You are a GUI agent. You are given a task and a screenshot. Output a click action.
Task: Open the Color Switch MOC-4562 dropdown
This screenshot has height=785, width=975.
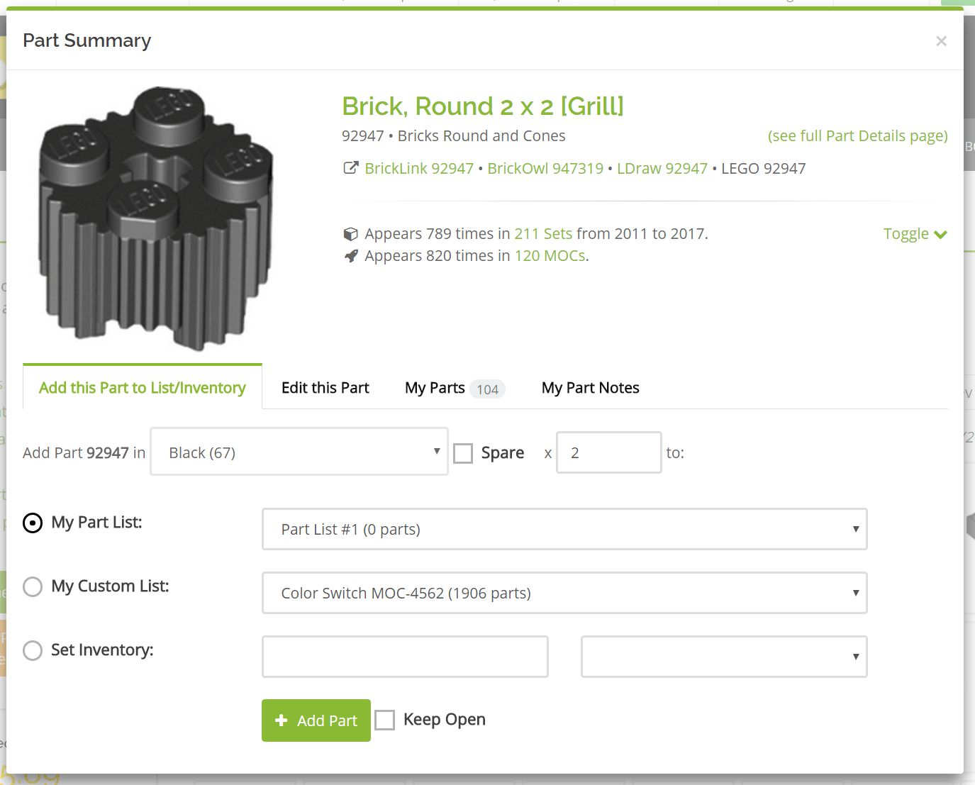tap(564, 593)
